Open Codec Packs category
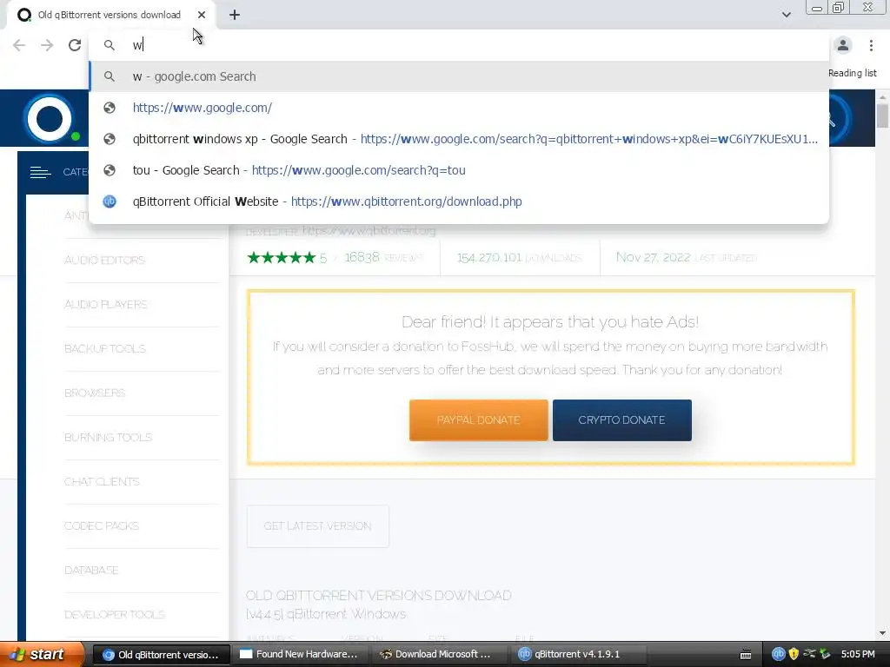 point(102,525)
